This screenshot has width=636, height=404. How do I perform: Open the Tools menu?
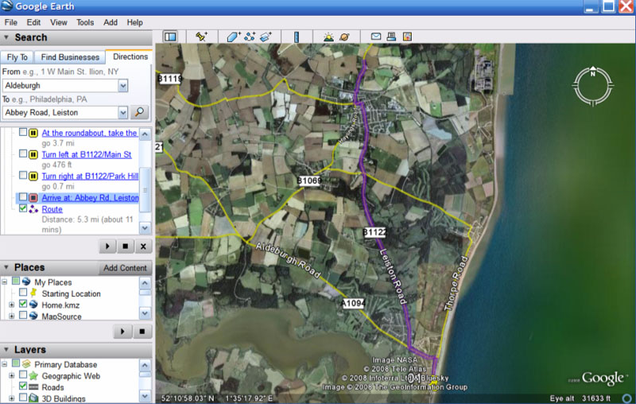click(85, 22)
